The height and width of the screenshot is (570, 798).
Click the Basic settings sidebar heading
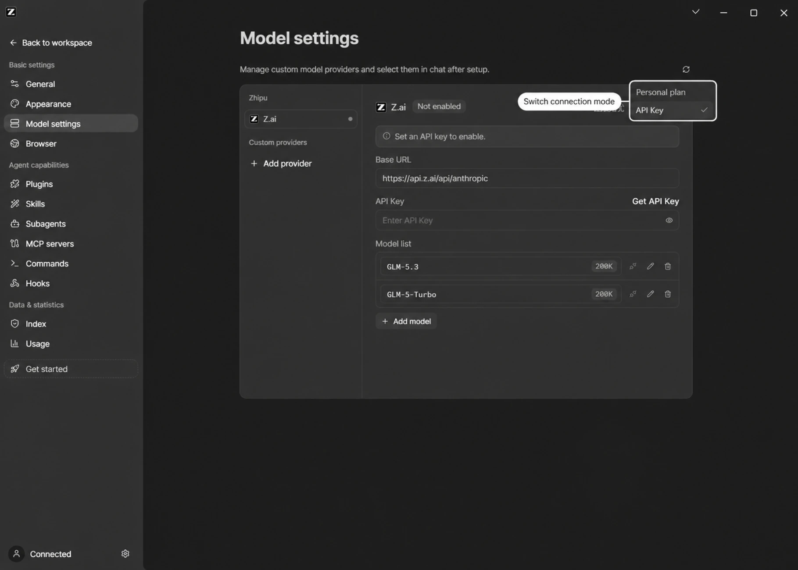[x=32, y=64]
